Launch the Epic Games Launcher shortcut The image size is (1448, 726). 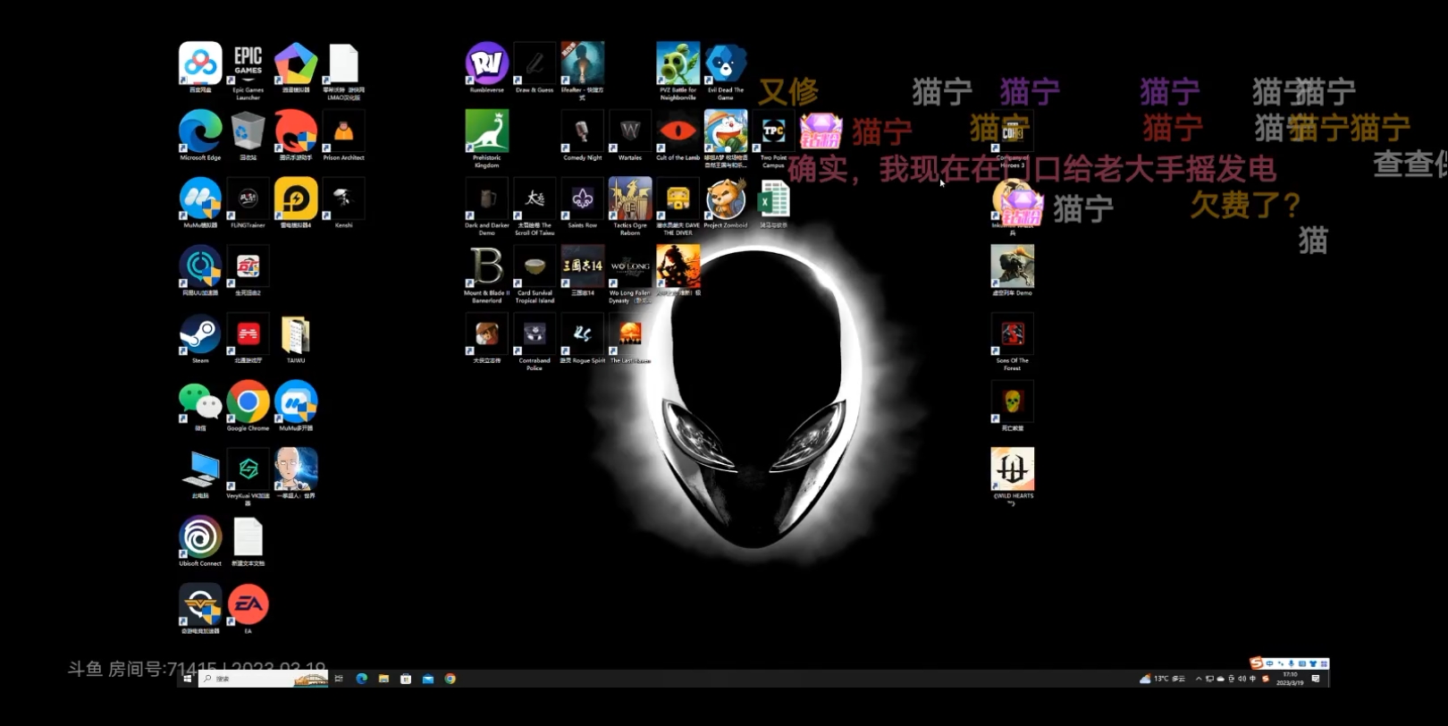248,71
